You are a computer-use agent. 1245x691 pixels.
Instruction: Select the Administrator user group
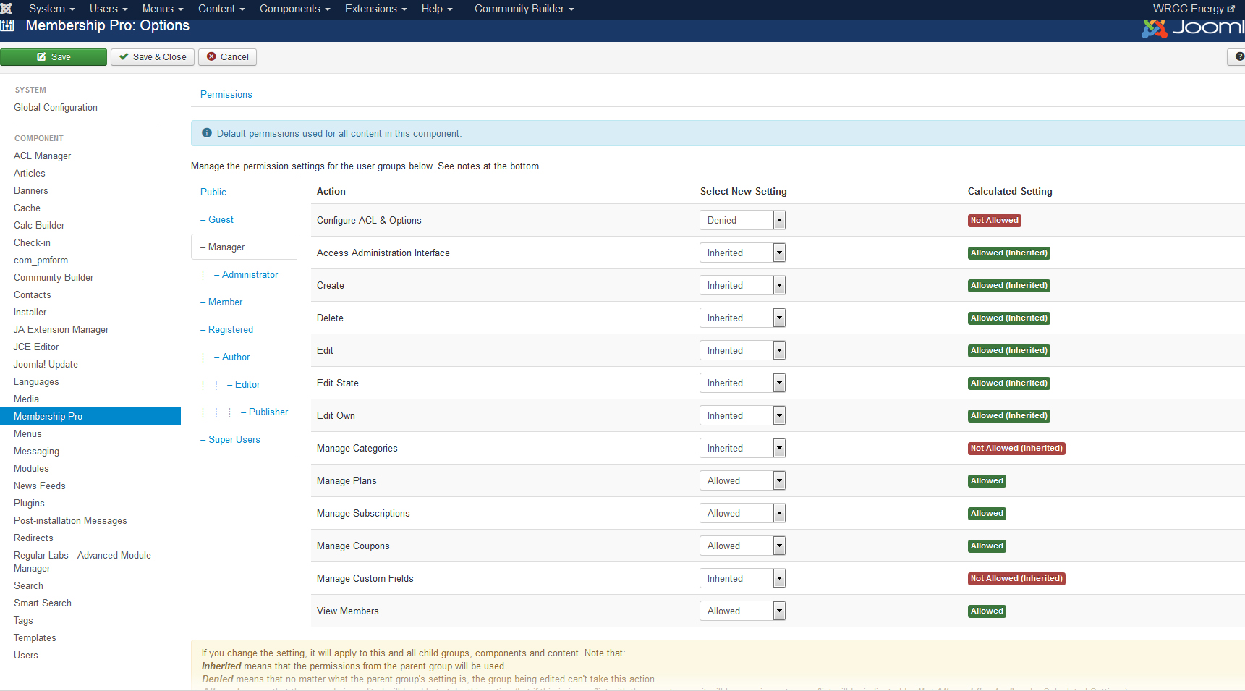click(x=246, y=274)
